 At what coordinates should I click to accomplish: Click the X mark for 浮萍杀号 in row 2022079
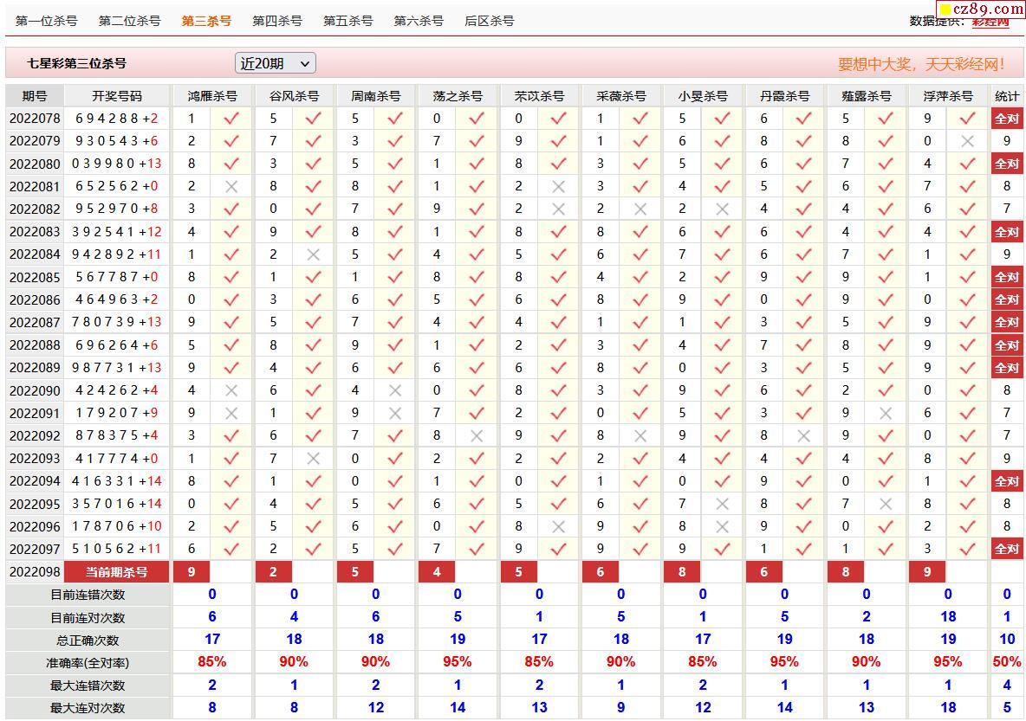tap(968, 141)
